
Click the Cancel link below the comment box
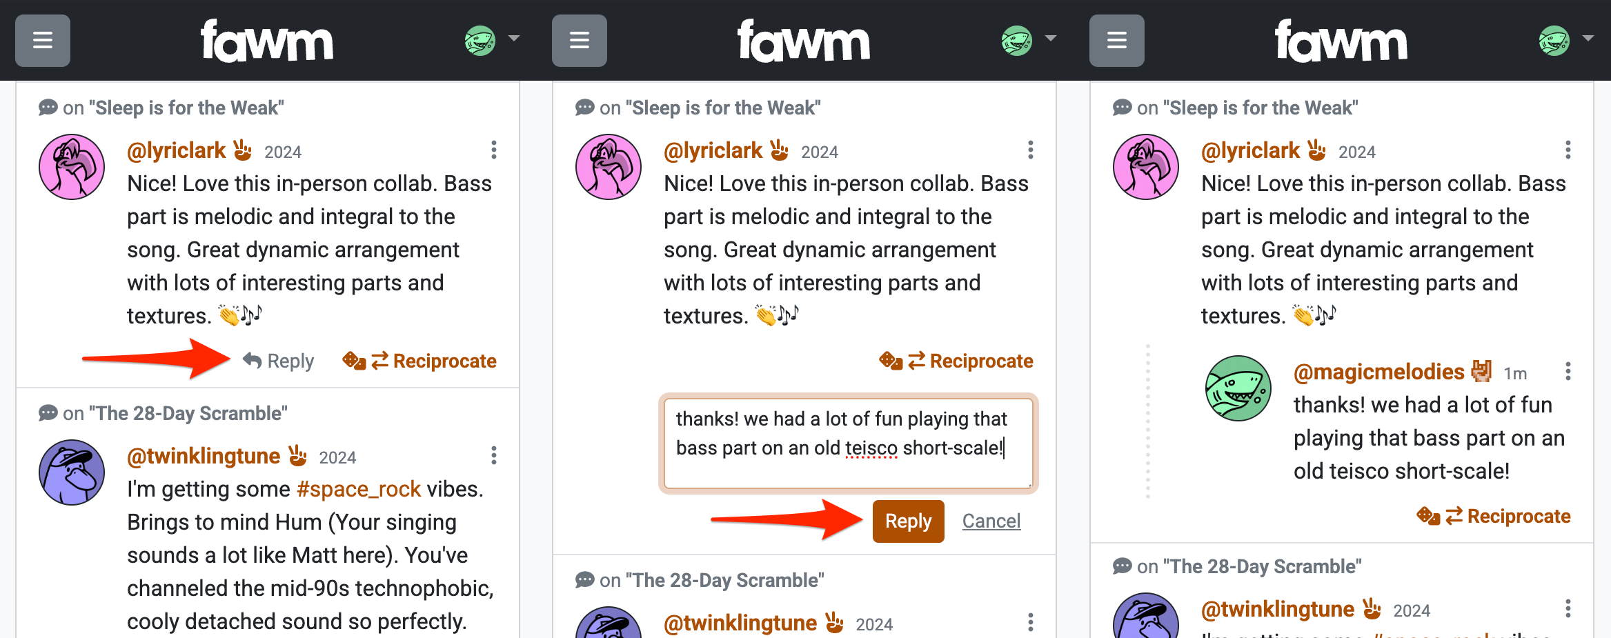991,521
